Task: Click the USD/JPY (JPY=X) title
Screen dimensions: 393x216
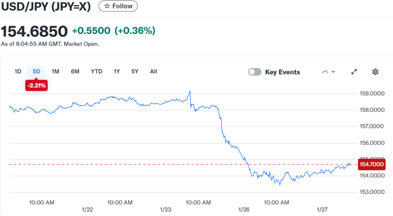Action: point(46,7)
